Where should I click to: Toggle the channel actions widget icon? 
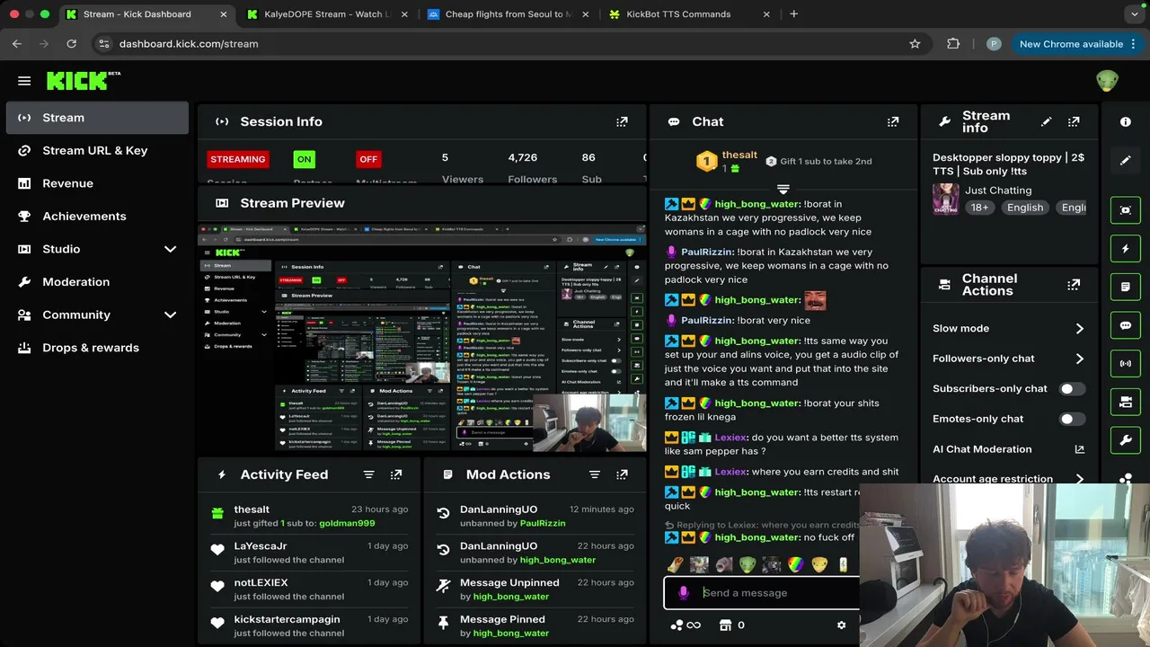click(1126, 403)
